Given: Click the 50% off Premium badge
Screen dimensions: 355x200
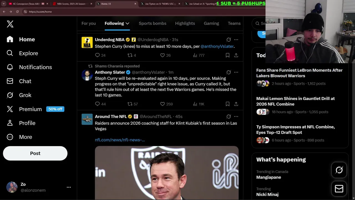Looking at the screenshot, I should tap(55, 109).
